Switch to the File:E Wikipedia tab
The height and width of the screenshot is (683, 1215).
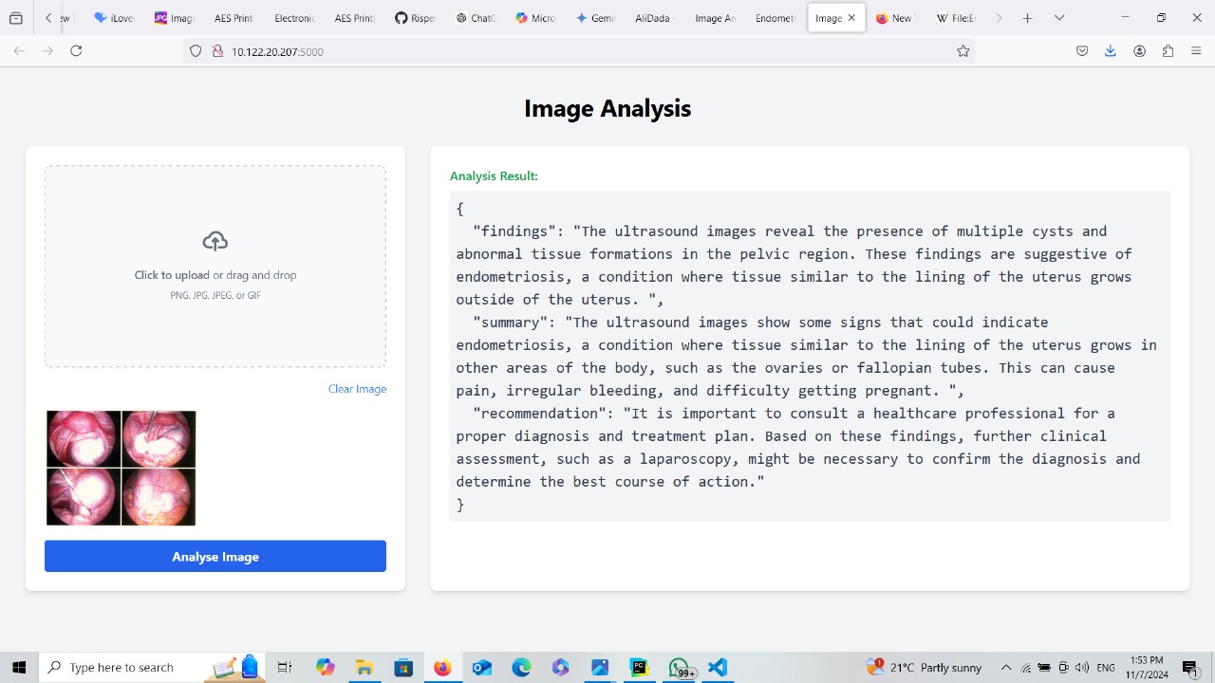pos(955,18)
